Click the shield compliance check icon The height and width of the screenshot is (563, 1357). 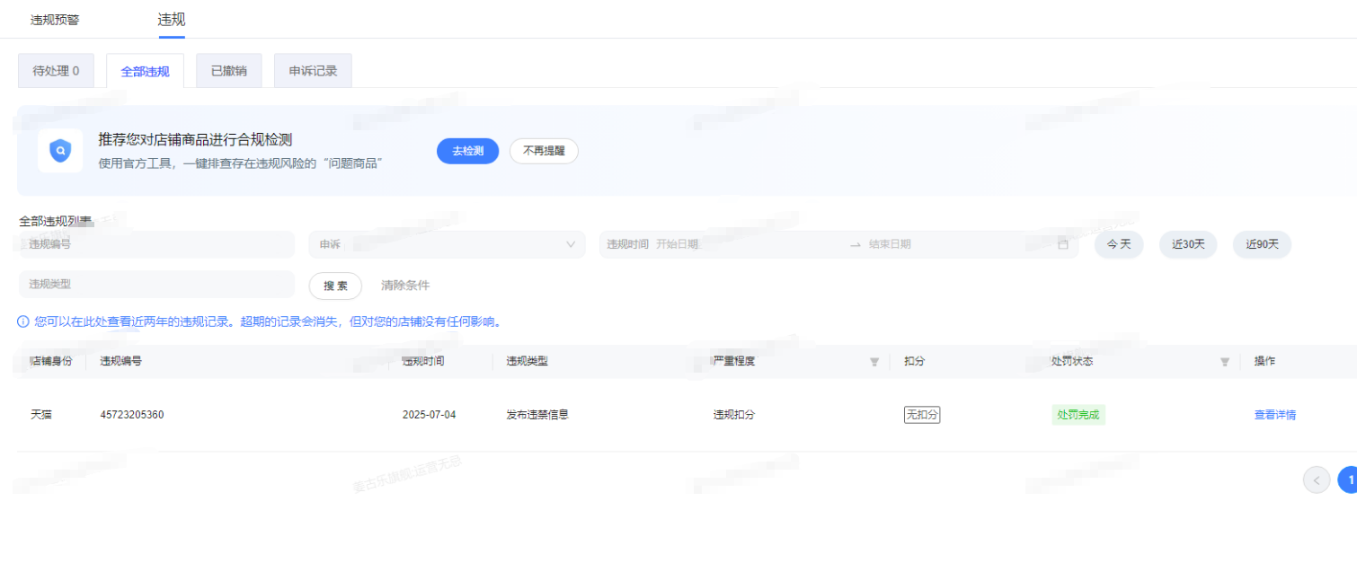click(60, 151)
